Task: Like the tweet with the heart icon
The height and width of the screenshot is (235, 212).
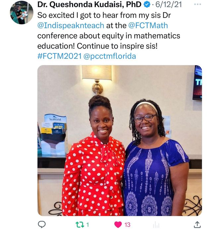Action: pyautogui.click(x=118, y=225)
